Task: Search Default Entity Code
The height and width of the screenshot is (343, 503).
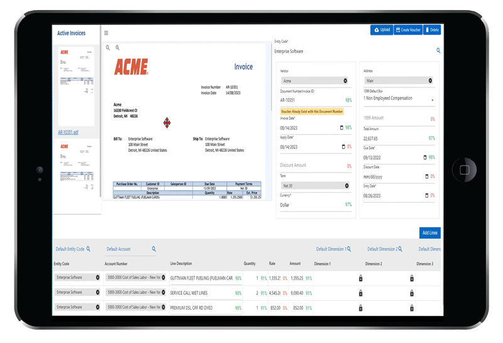Action: click(x=88, y=249)
